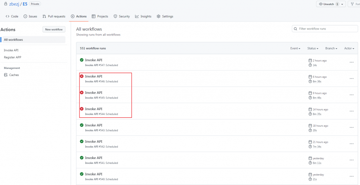This screenshot has width=360, height=185.
Task: Click the green success icon for run #542
Action: (82, 141)
